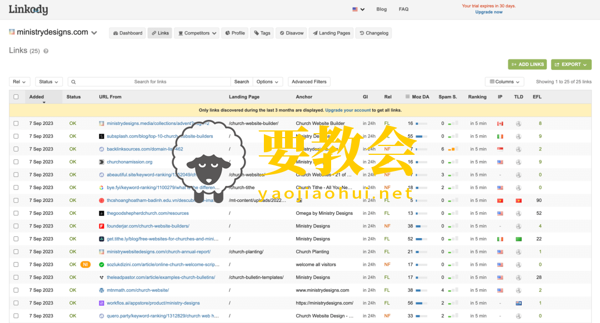Check the workflos.ai row checkbox
The width and height of the screenshot is (600, 323).
click(16, 302)
